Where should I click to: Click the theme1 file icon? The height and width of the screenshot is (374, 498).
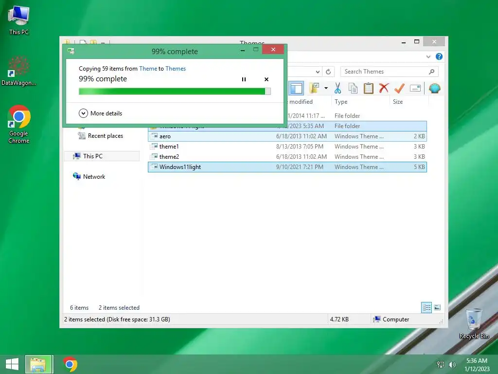154,146
